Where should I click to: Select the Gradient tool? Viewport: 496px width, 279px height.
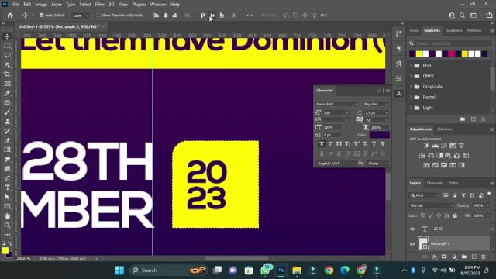[7, 150]
